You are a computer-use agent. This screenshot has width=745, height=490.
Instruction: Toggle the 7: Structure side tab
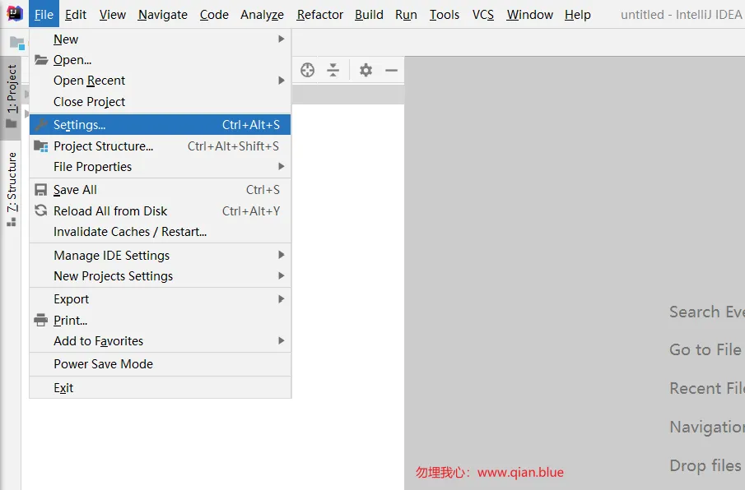click(x=12, y=189)
